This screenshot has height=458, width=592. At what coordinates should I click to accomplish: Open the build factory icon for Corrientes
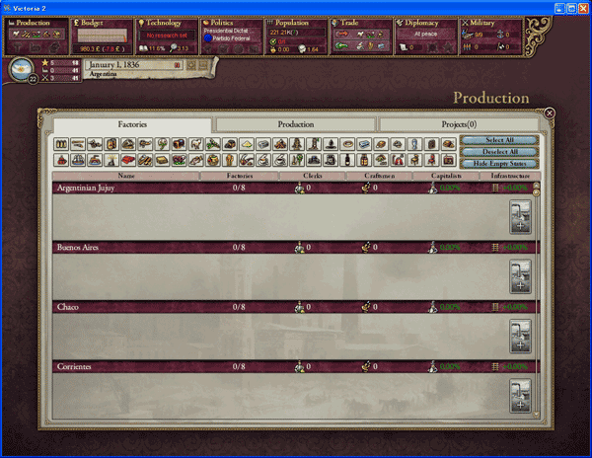point(520,396)
